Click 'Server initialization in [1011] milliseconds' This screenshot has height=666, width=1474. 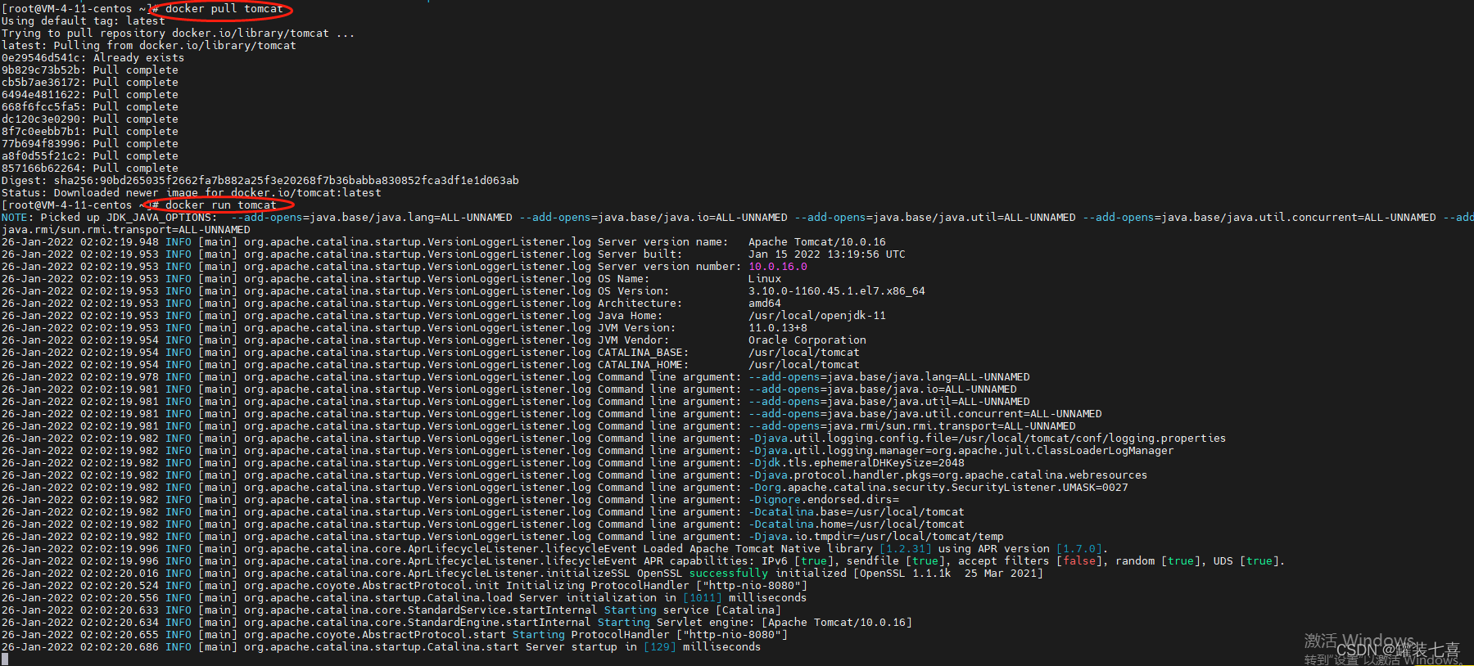coord(662,598)
